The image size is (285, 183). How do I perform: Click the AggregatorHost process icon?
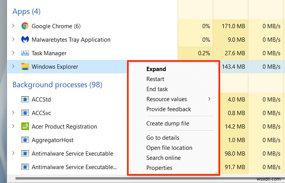25,140
